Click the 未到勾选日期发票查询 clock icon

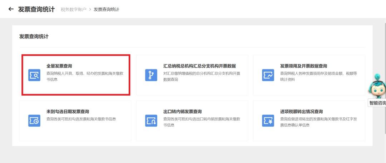[x=34, y=121]
